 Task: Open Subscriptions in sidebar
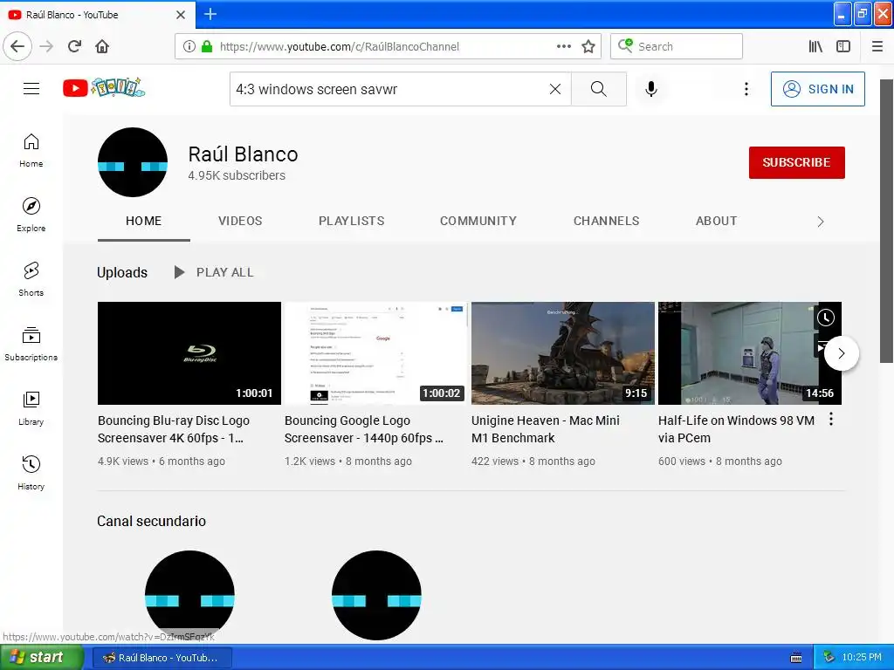31,344
